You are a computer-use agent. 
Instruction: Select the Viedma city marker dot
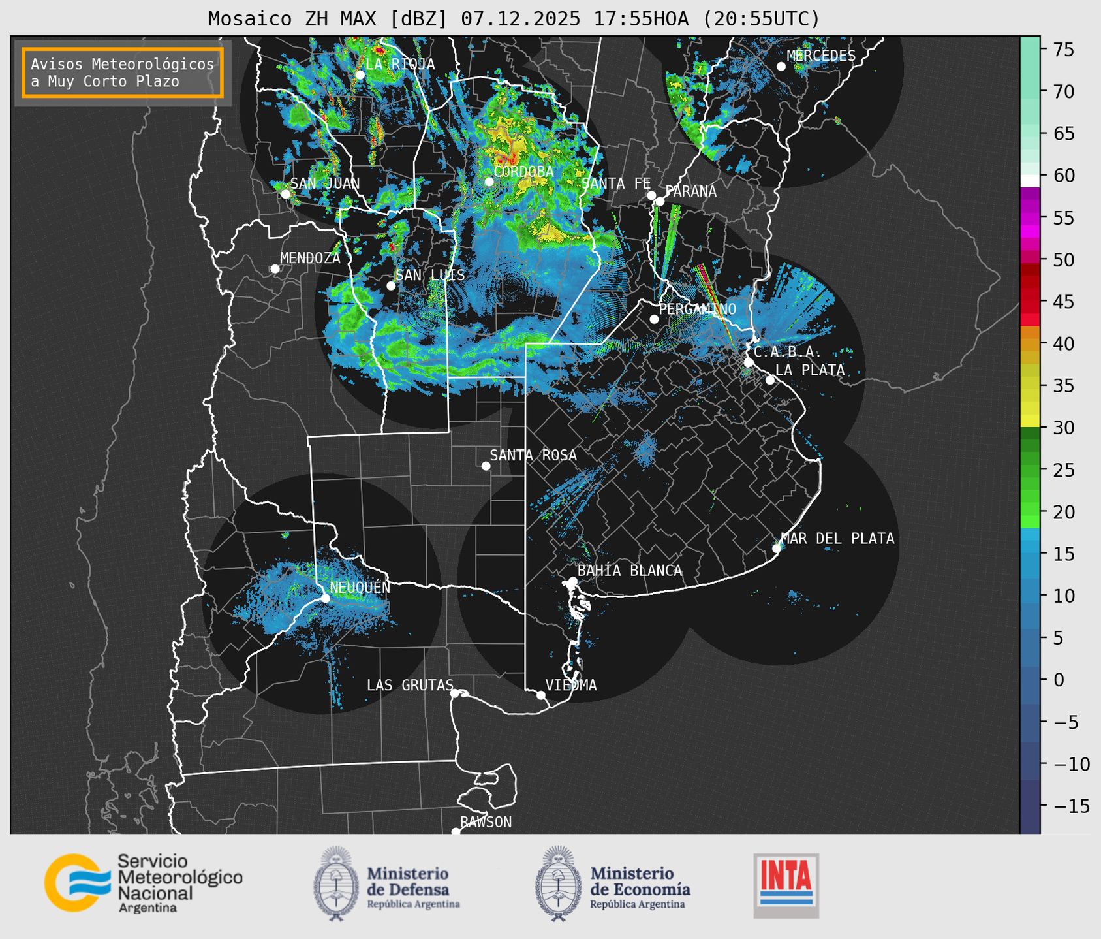[x=541, y=695]
